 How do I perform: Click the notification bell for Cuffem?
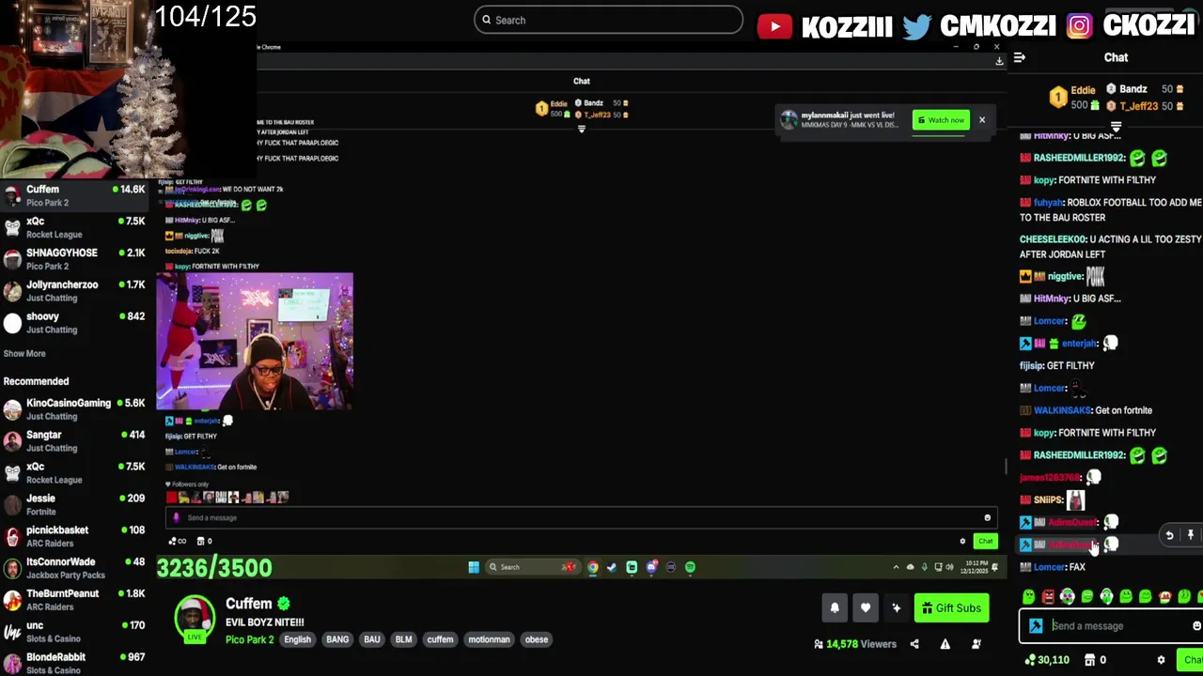point(835,608)
